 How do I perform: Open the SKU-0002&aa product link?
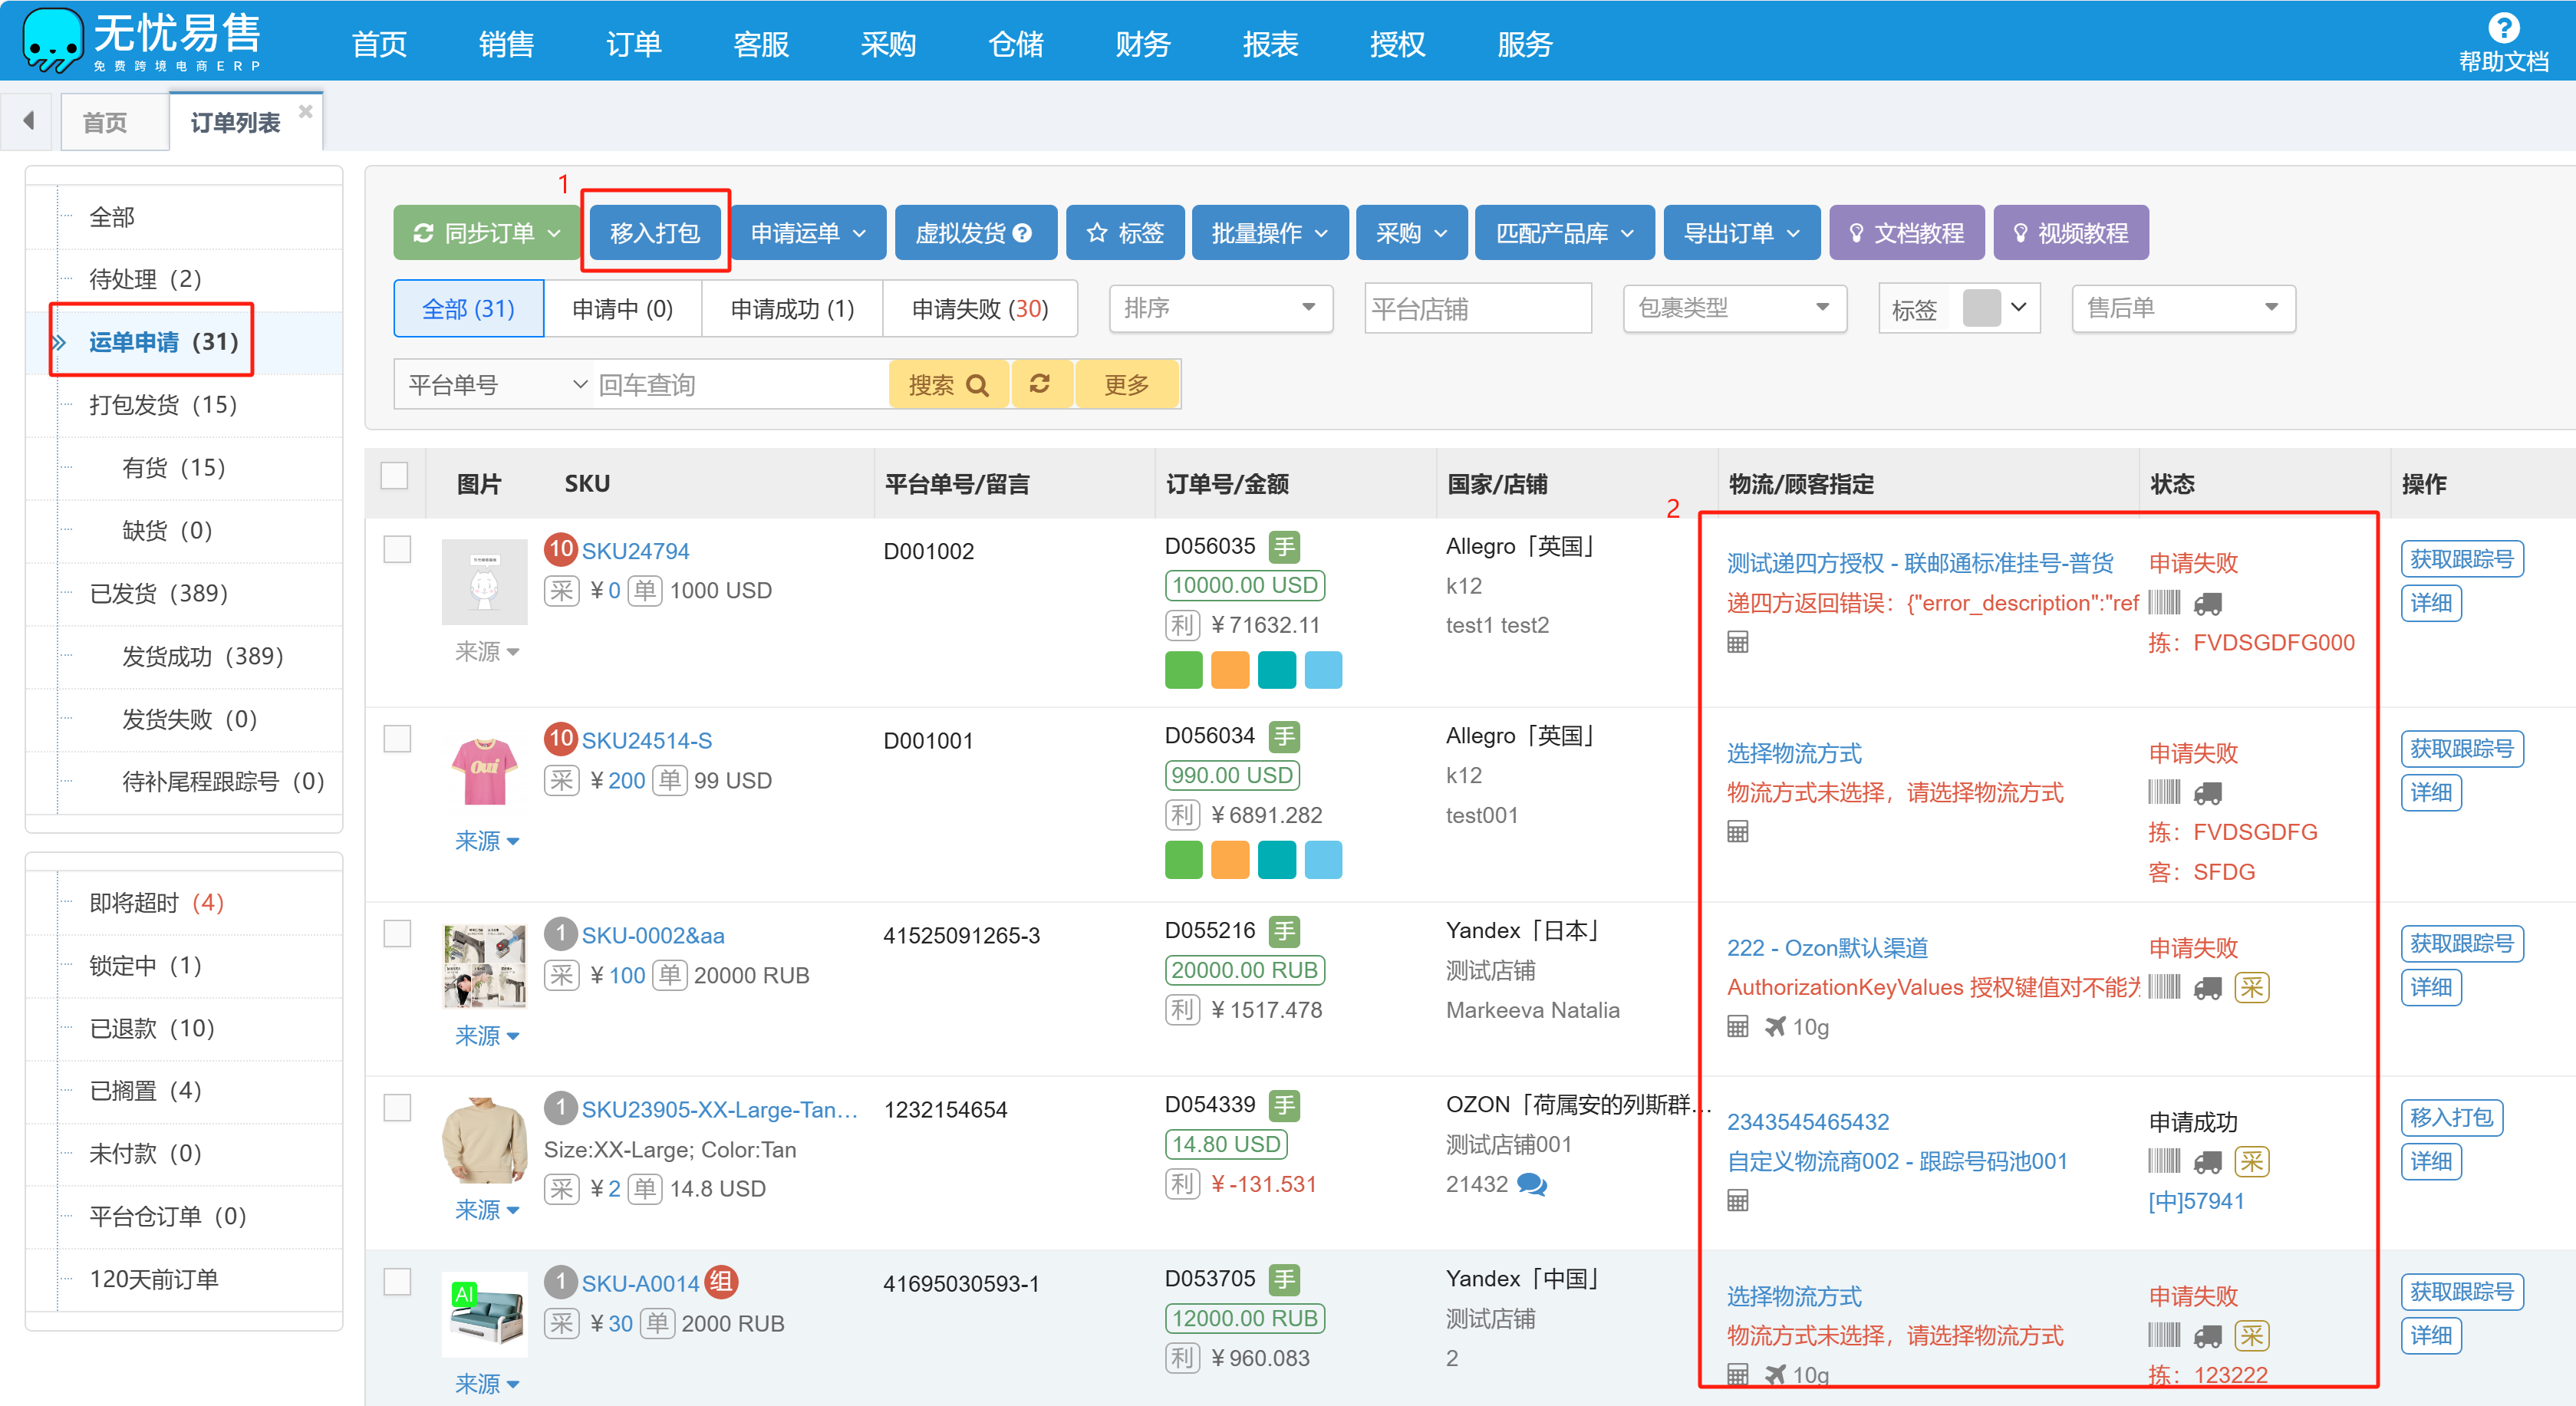[653, 935]
